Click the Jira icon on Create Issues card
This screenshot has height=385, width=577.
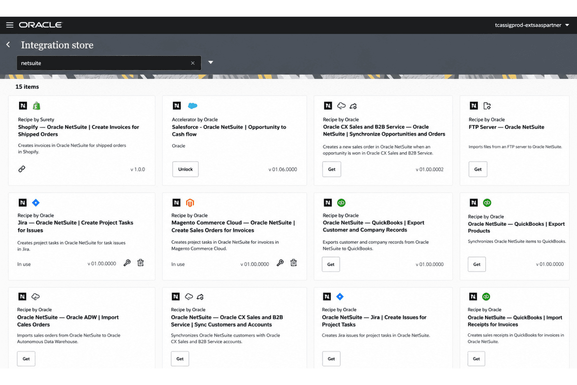340,297
